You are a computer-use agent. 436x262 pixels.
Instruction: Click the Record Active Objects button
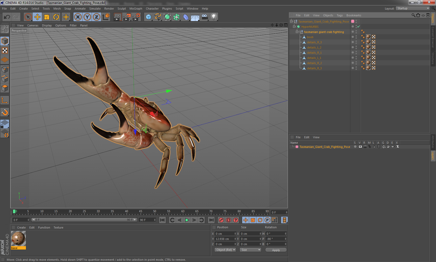click(x=221, y=220)
